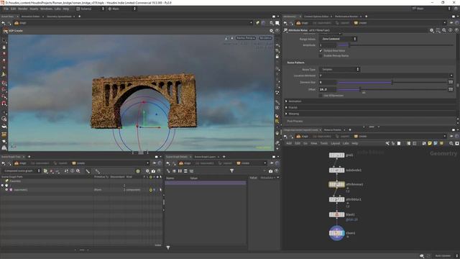Toggle the Use 4D/Symmetric checkbox under Offset
Image resolution: width=460 pixels, height=259 pixels.
pyautogui.click(x=321, y=96)
